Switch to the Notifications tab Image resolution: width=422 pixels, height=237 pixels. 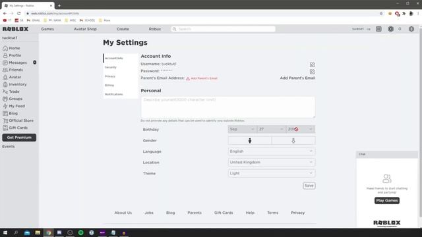[x=120, y=94]
